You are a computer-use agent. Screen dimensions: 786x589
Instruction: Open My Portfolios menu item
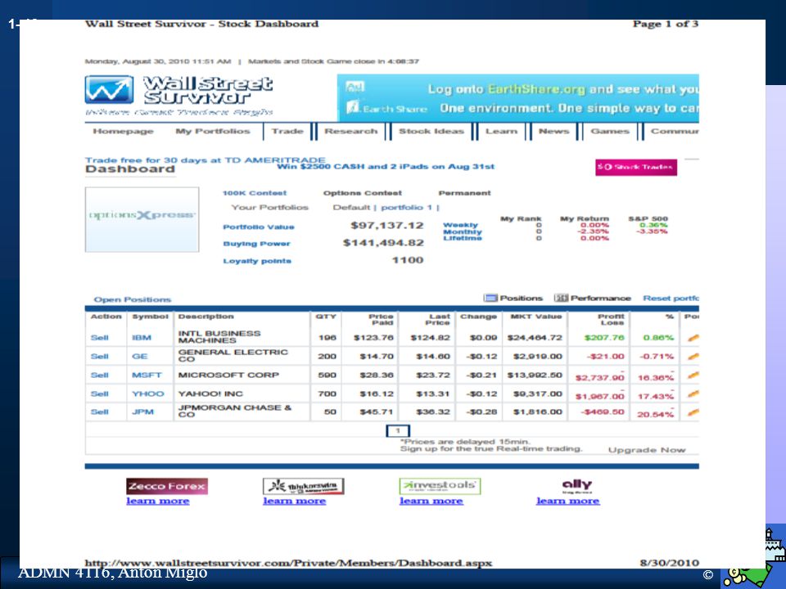click(x=213, y=131)
